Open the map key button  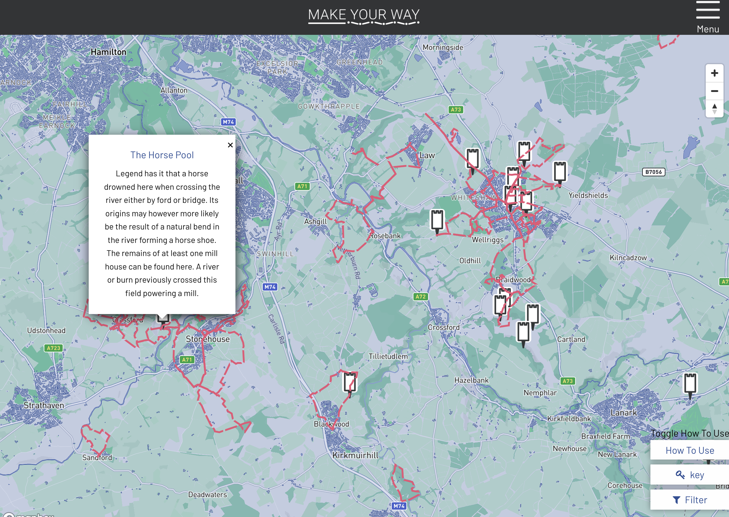(x=690, y=475)
